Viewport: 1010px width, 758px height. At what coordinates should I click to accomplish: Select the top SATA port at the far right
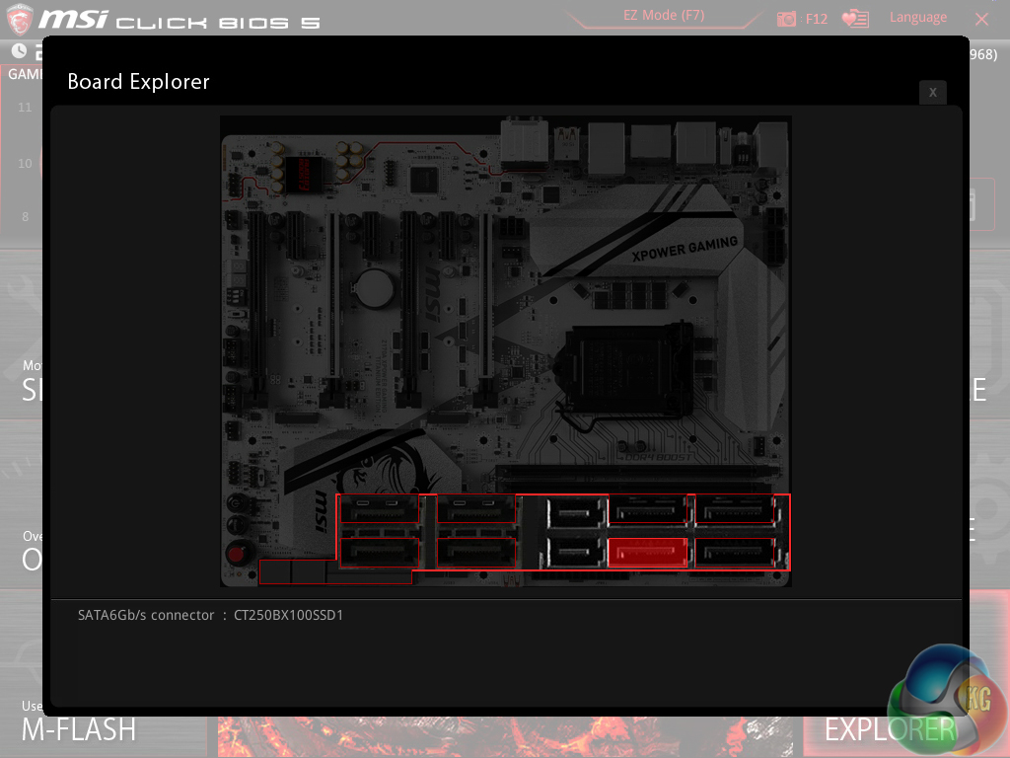pos(736,510)
